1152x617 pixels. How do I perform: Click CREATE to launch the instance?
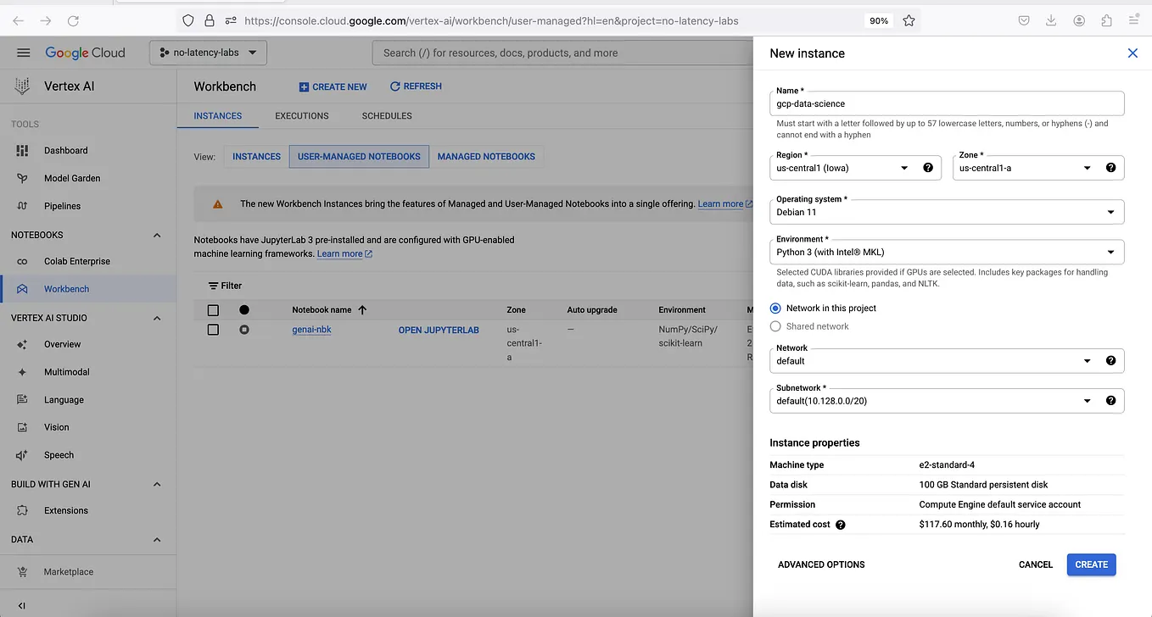[x=1091, y=564]
